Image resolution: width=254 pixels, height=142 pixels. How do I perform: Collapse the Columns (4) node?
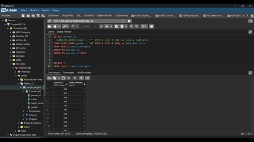pyautogui.click(x=24, y=92)
